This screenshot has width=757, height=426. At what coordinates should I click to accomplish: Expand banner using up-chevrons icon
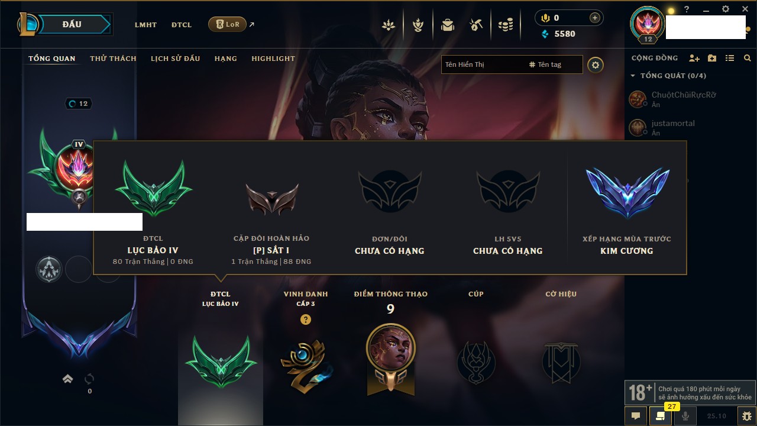point(68,379)
